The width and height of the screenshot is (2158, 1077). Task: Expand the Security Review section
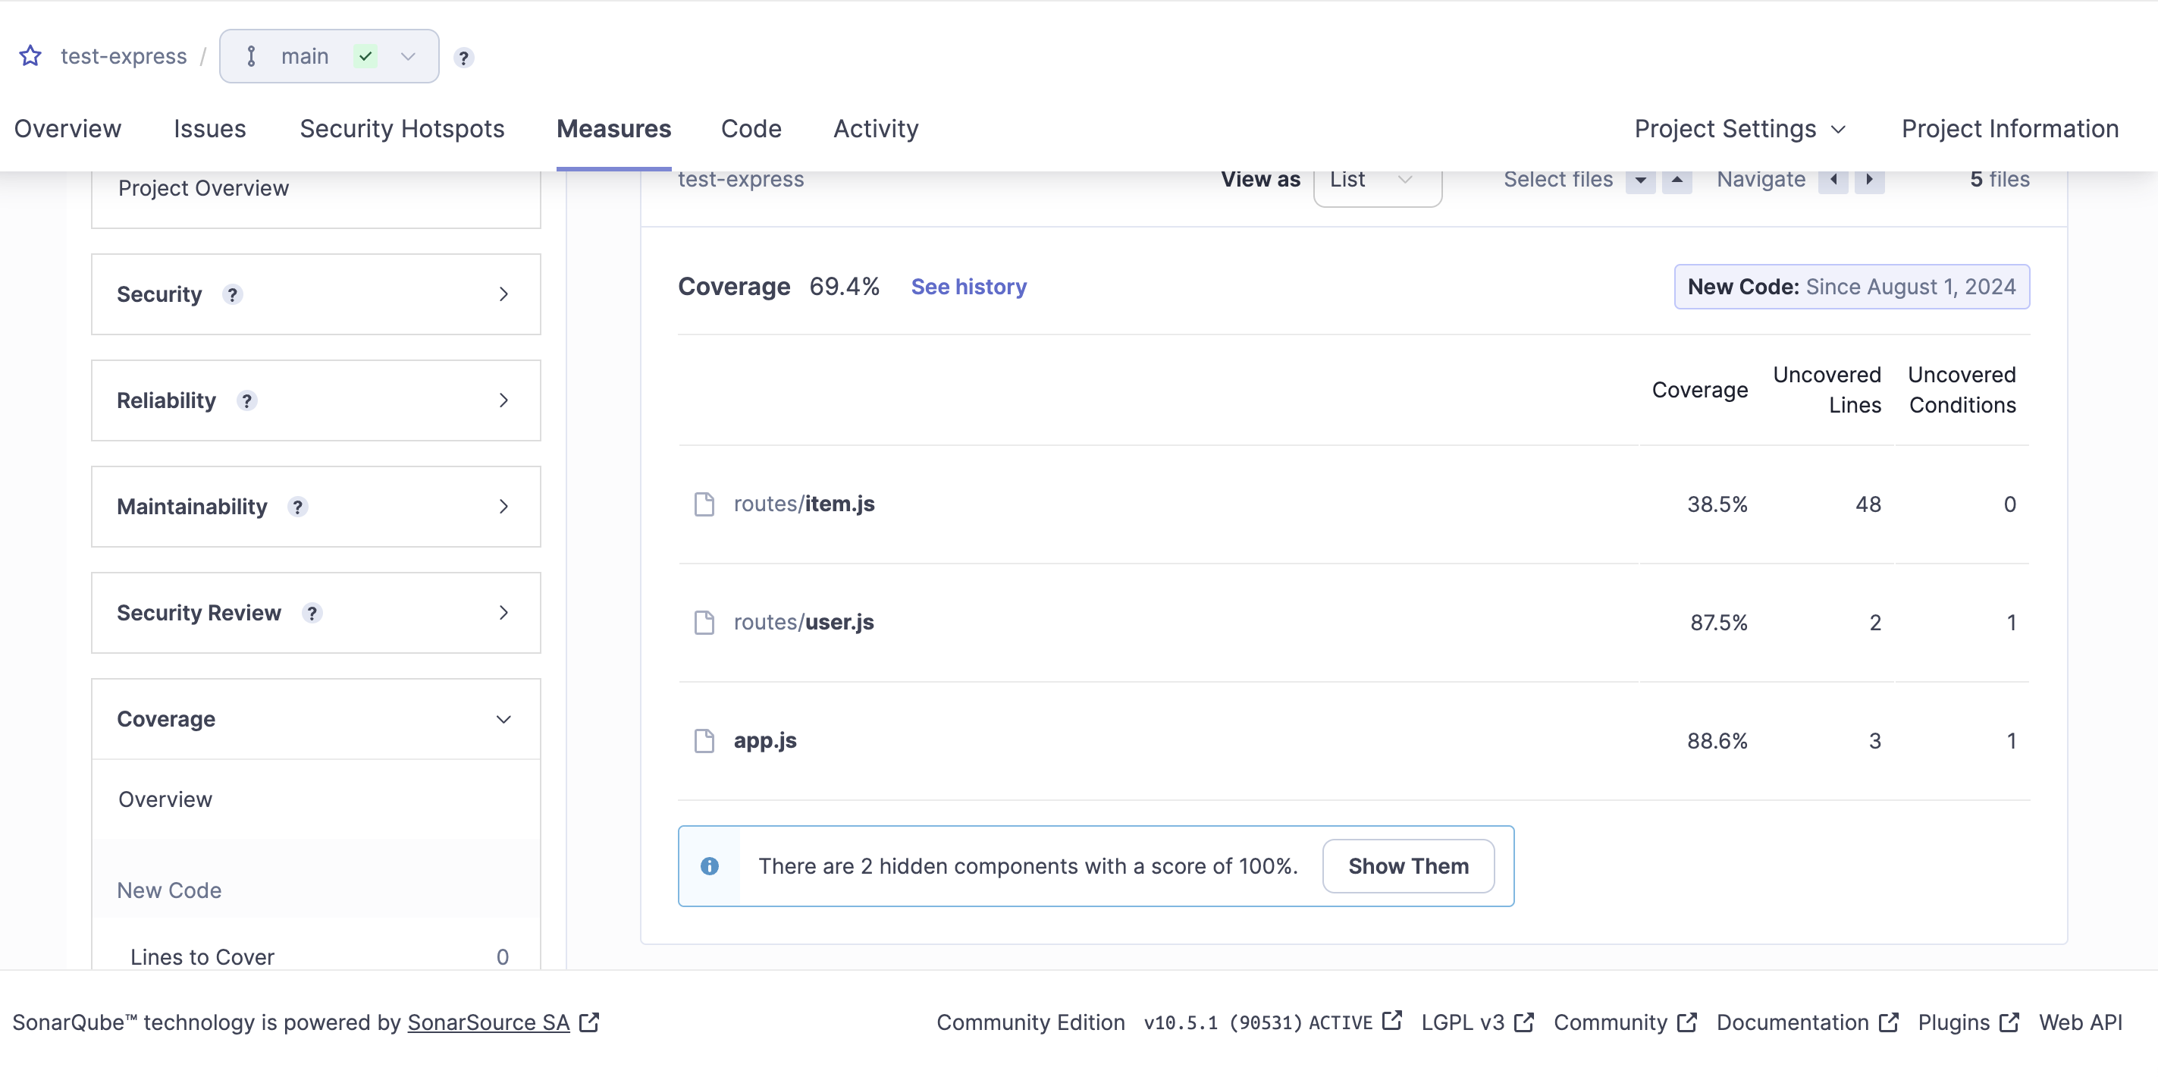pyautogui.click(x=316, y=614)
